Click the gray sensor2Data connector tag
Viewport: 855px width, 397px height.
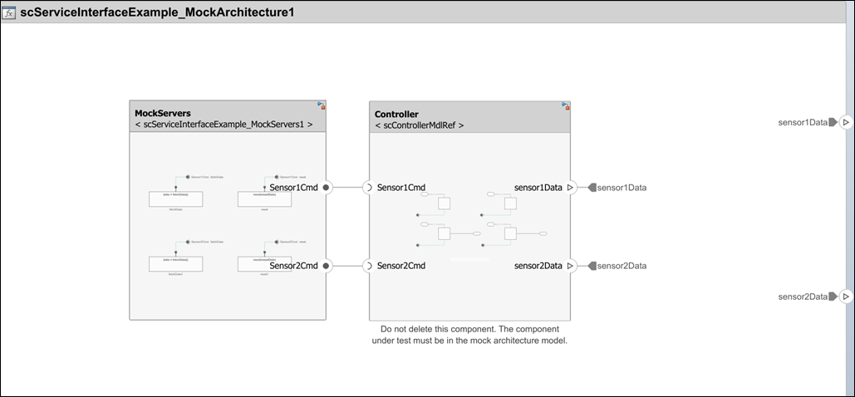[x=592, y=266]
